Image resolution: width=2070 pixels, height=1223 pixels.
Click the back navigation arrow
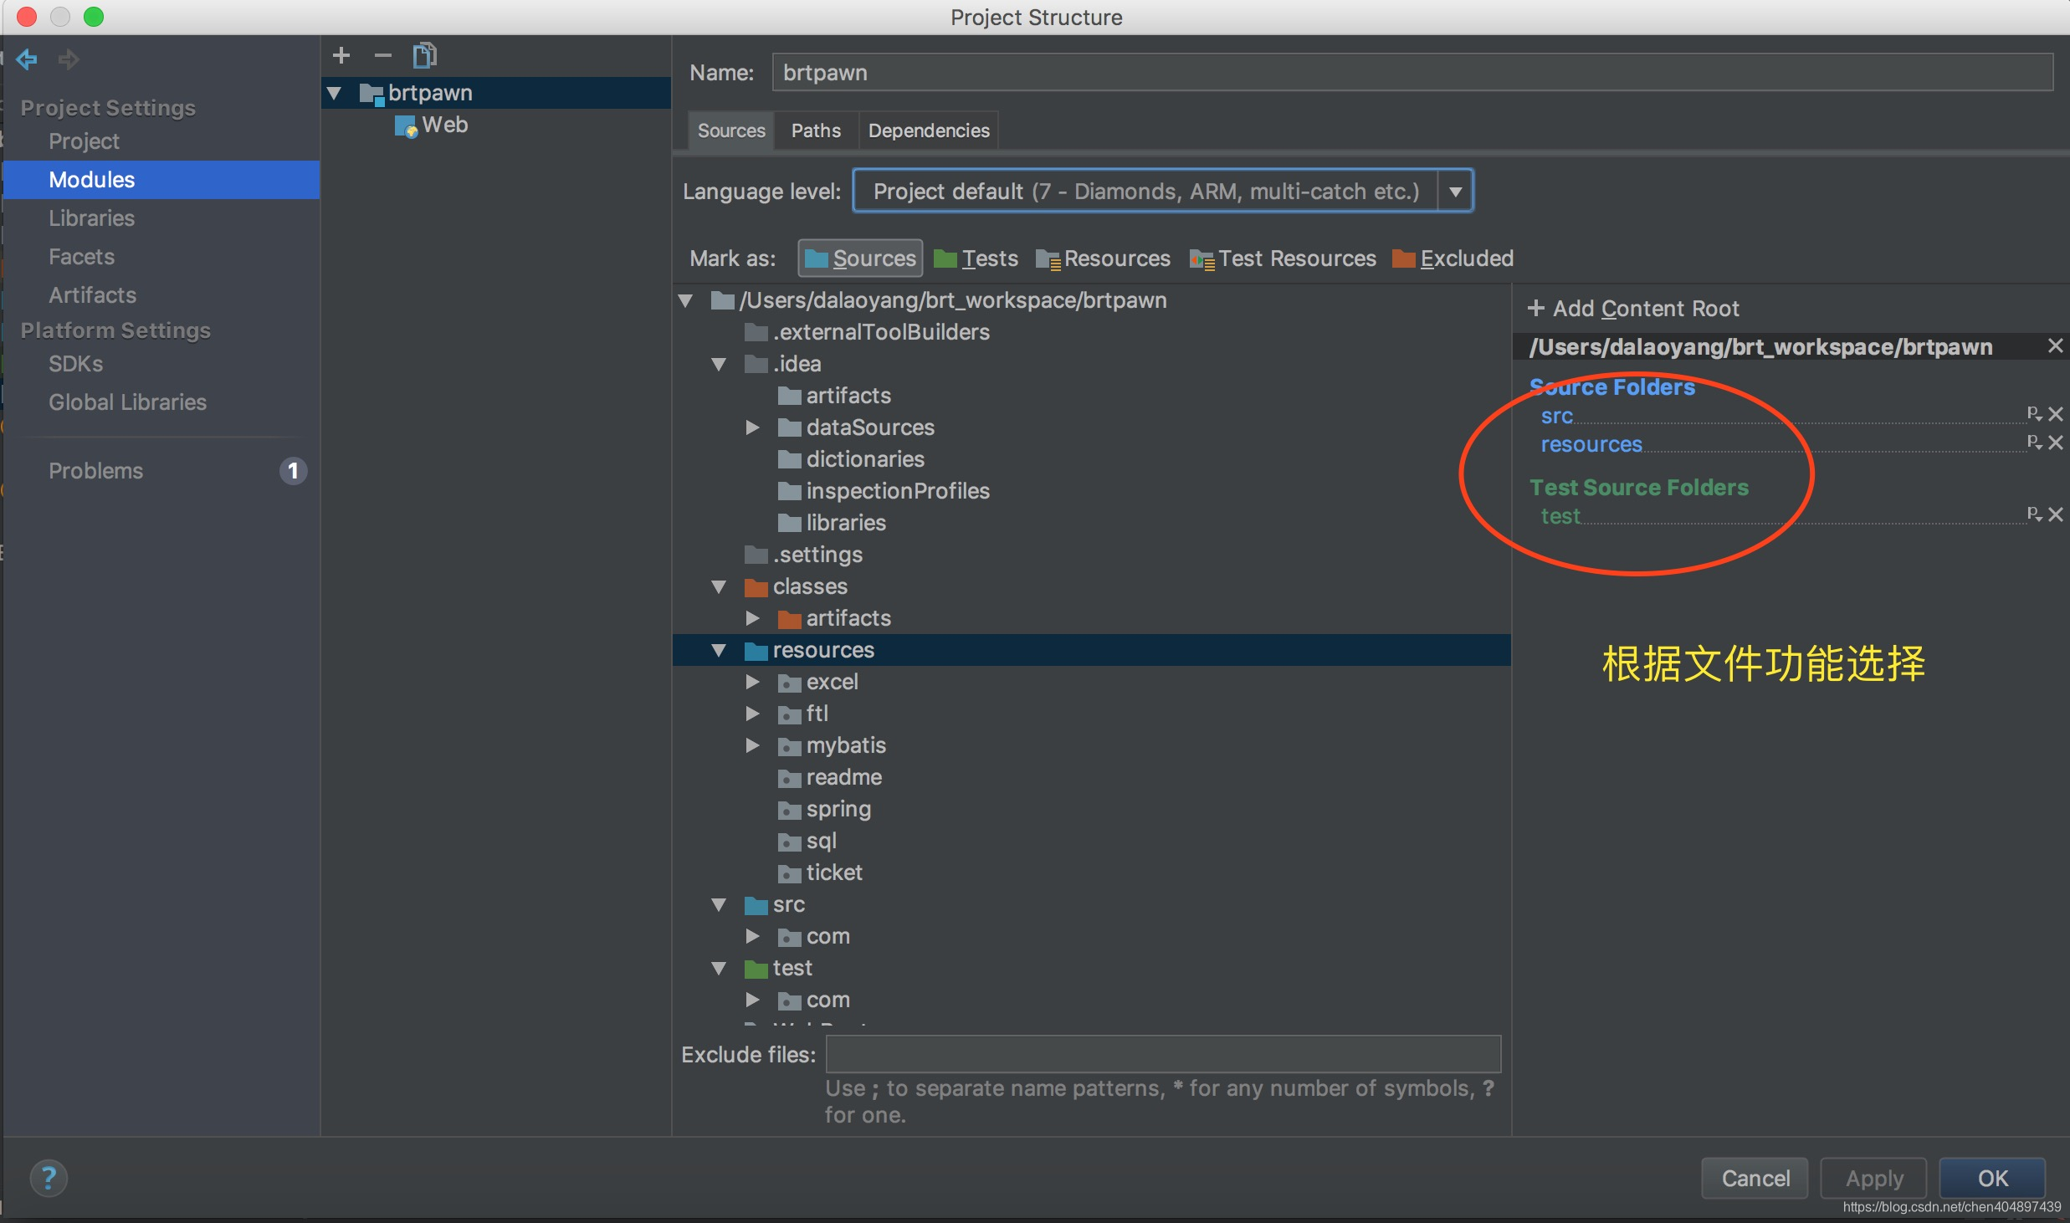[x=27, y=59]
